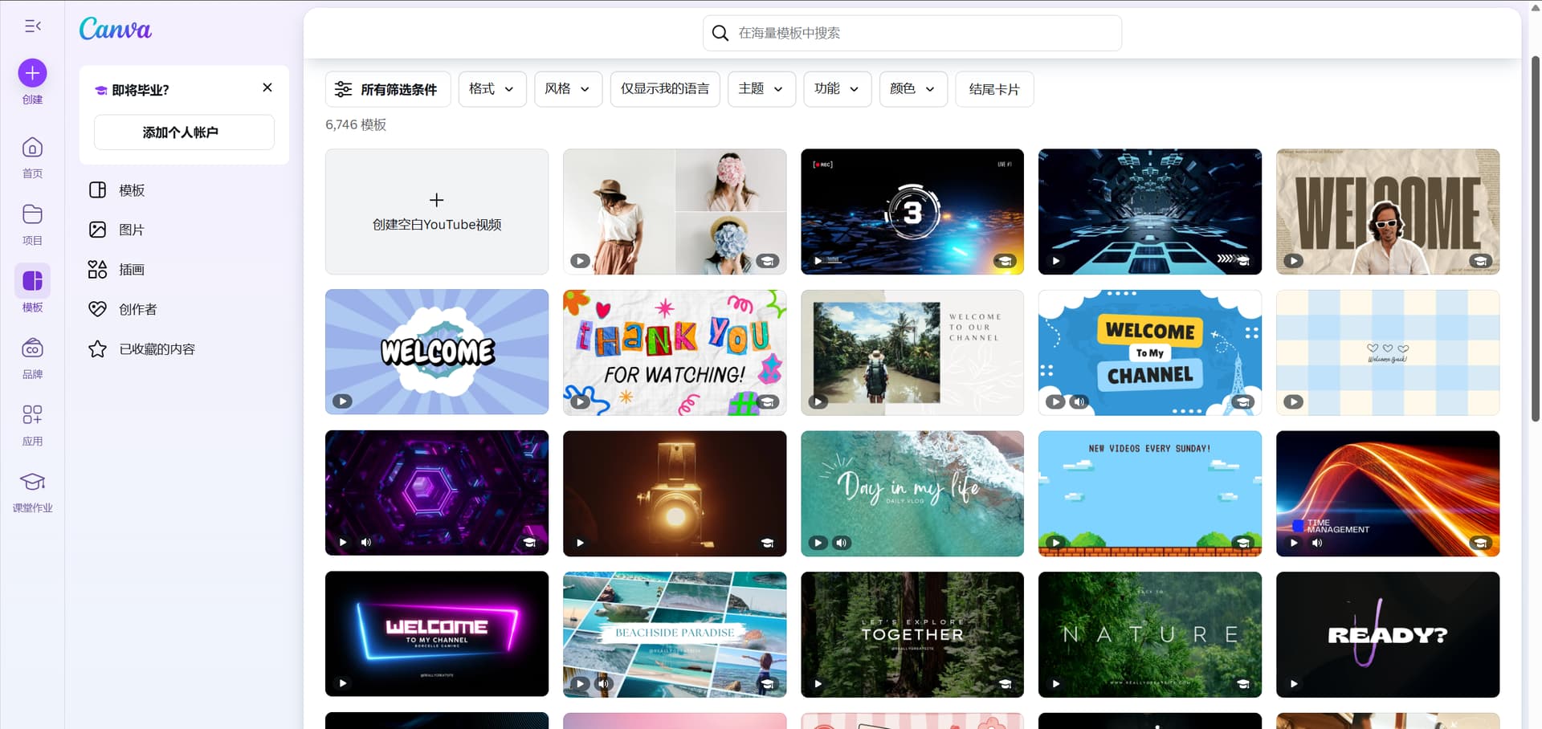Image resolution: width=1542 pixels, height=729 pixels.
Task: Open the cloud WELCOME sunburst template
Action: (x=437, y=352)
